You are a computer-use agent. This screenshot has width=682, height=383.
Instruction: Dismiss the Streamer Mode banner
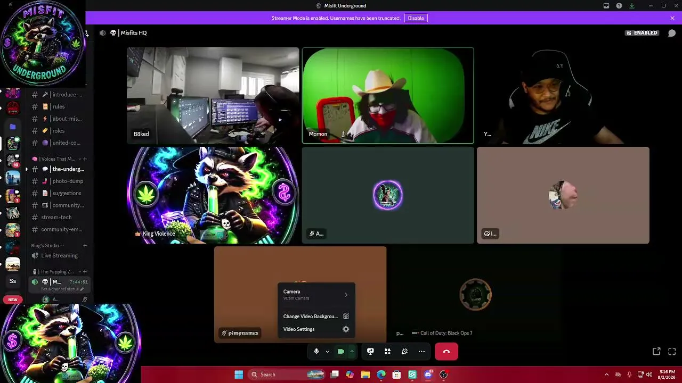(x=672, y=18)
